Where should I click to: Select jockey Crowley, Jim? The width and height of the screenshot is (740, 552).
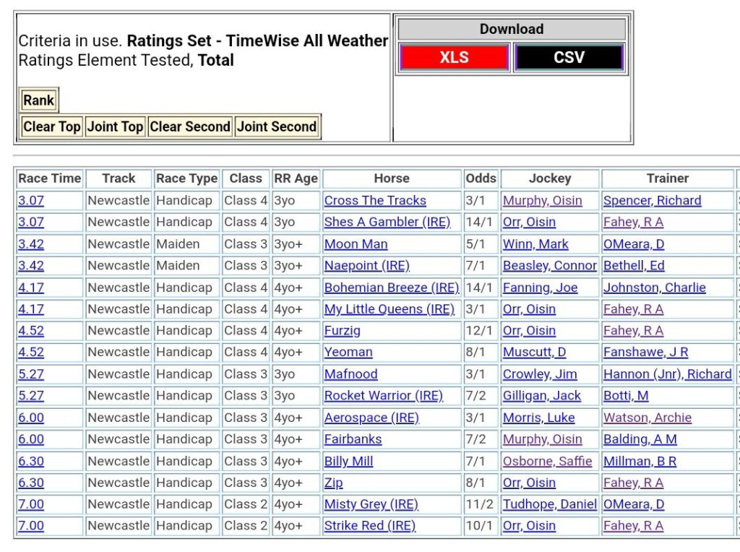tap(540, 374)
